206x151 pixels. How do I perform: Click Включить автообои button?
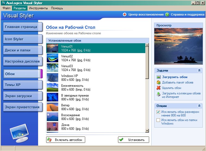[66, 140]
